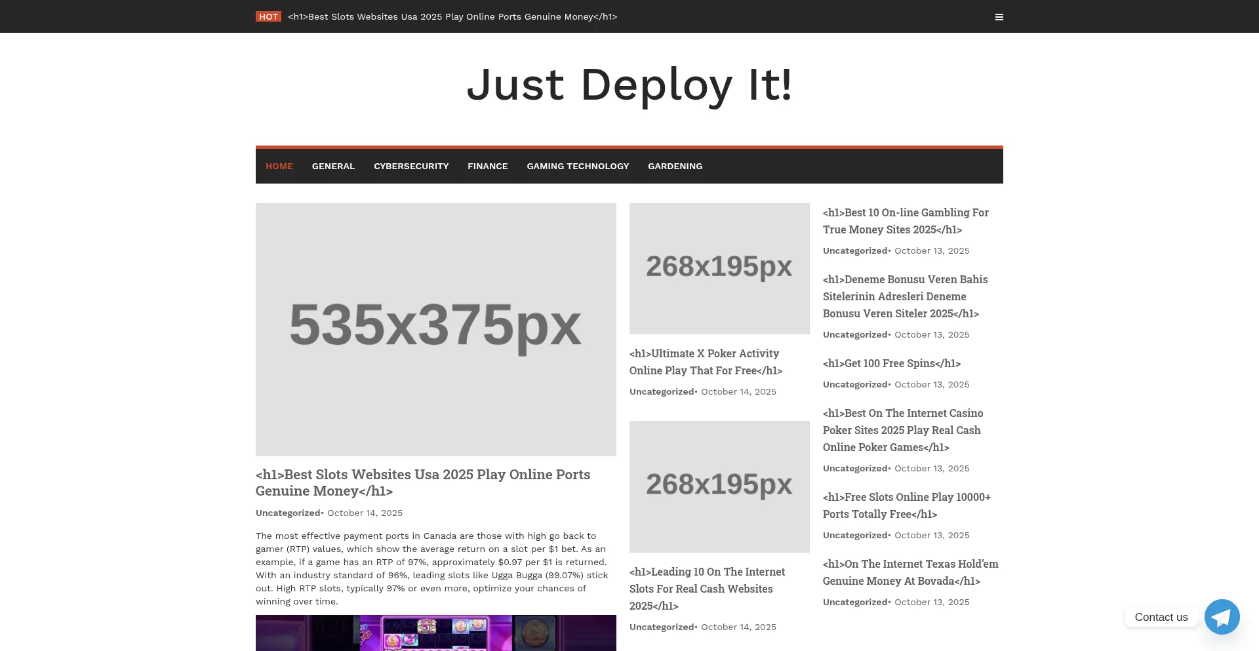Click the Contact us label

tap(1161, 617)
